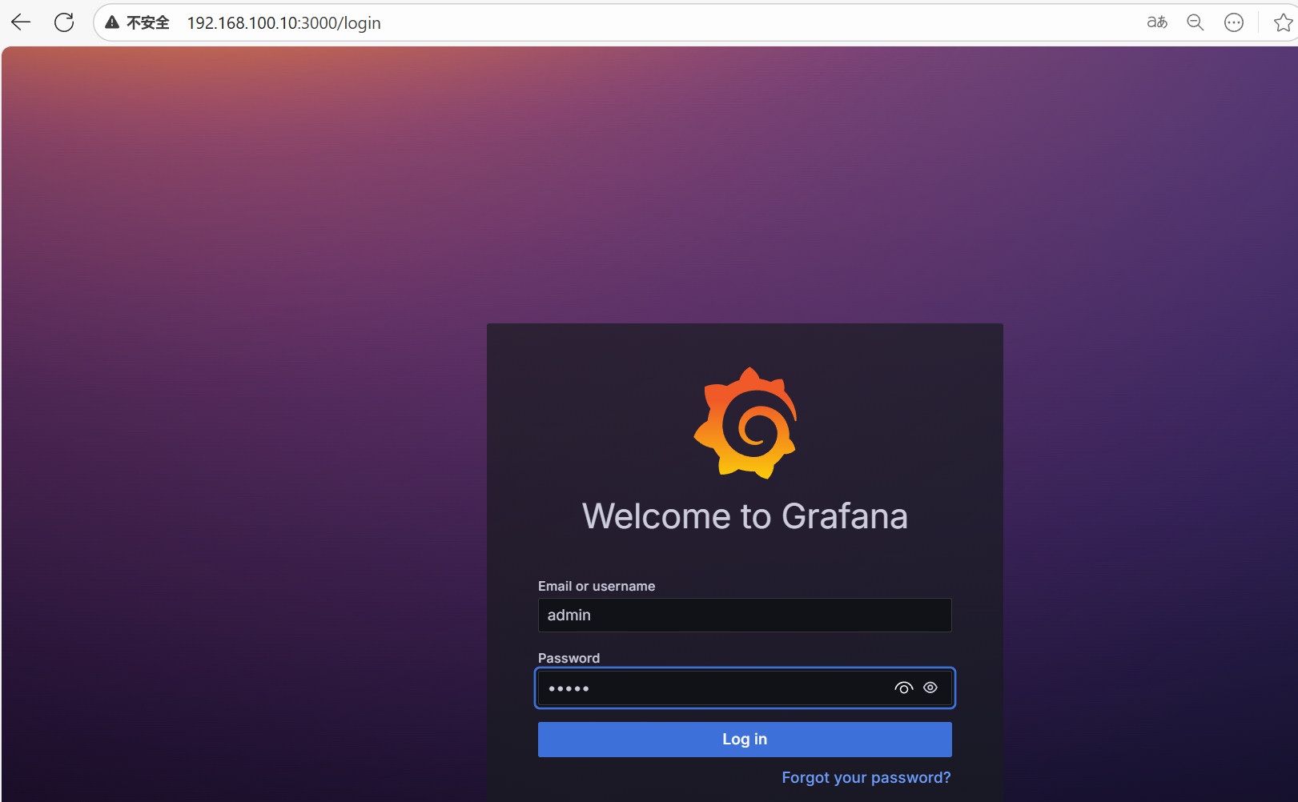Focus the Password input field
This screenshot has height=802, width=1298.
[745, 688]
